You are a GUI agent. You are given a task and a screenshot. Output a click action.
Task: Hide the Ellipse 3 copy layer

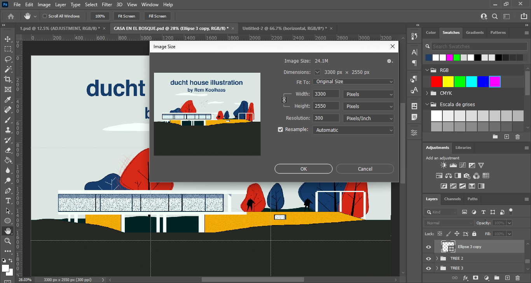(x=428, y=247)
